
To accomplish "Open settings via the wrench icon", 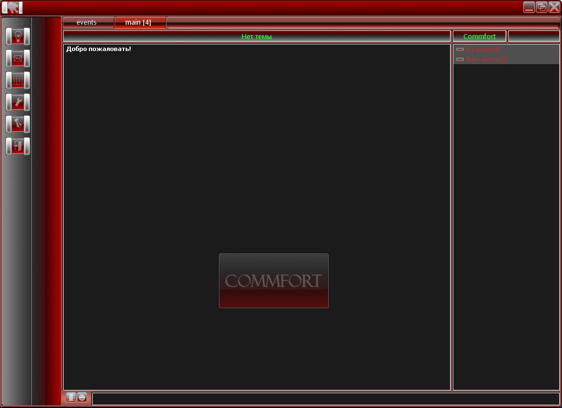I will coord(18,103).
